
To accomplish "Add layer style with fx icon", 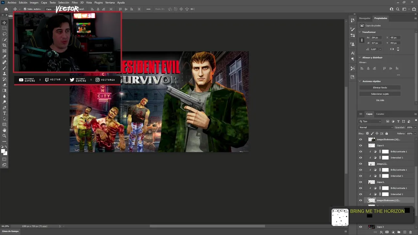I will coord(381,232).
